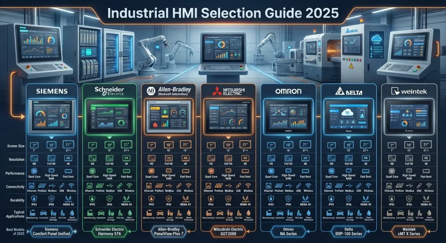This screenshot has width=446, height=243.
Task: Click Omron's NEMA 4X durability icon
Action: coord(305,199)
